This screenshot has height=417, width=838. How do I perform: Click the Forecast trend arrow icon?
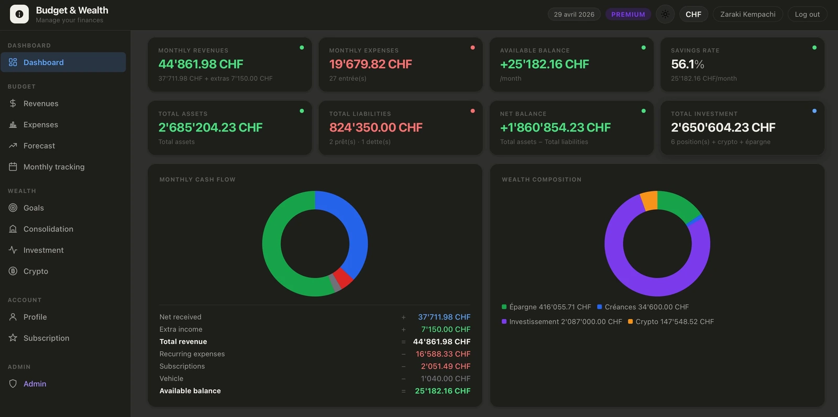coord(13,145)
